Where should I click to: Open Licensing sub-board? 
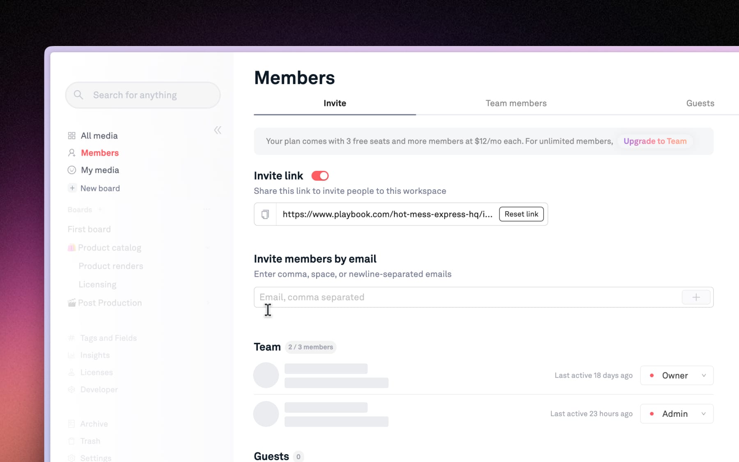pyautogui.click(x=97, y=285)
